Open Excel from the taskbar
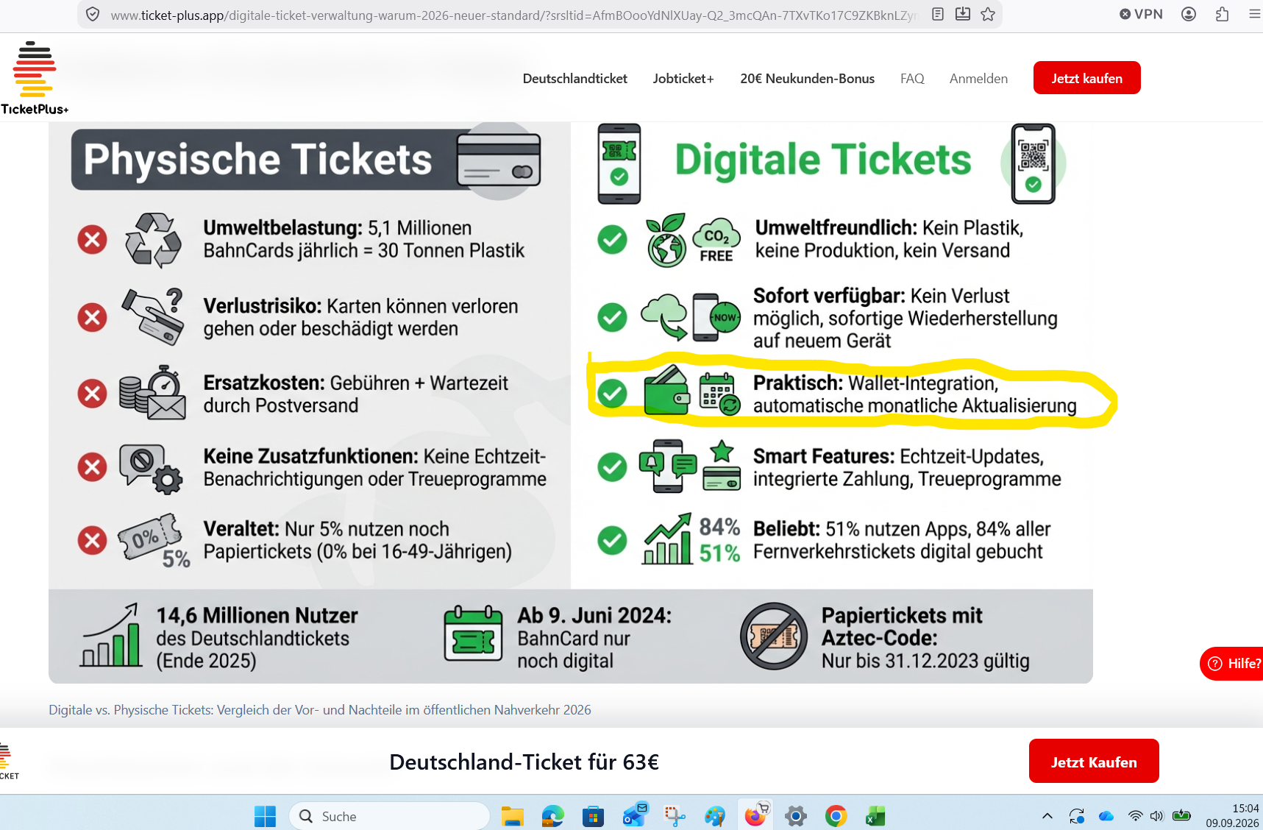 tap(875, 816)
